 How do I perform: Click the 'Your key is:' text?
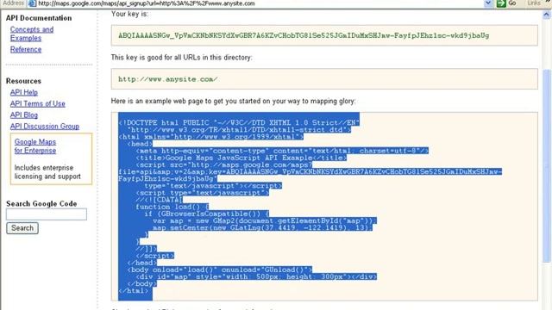[129, 14]
